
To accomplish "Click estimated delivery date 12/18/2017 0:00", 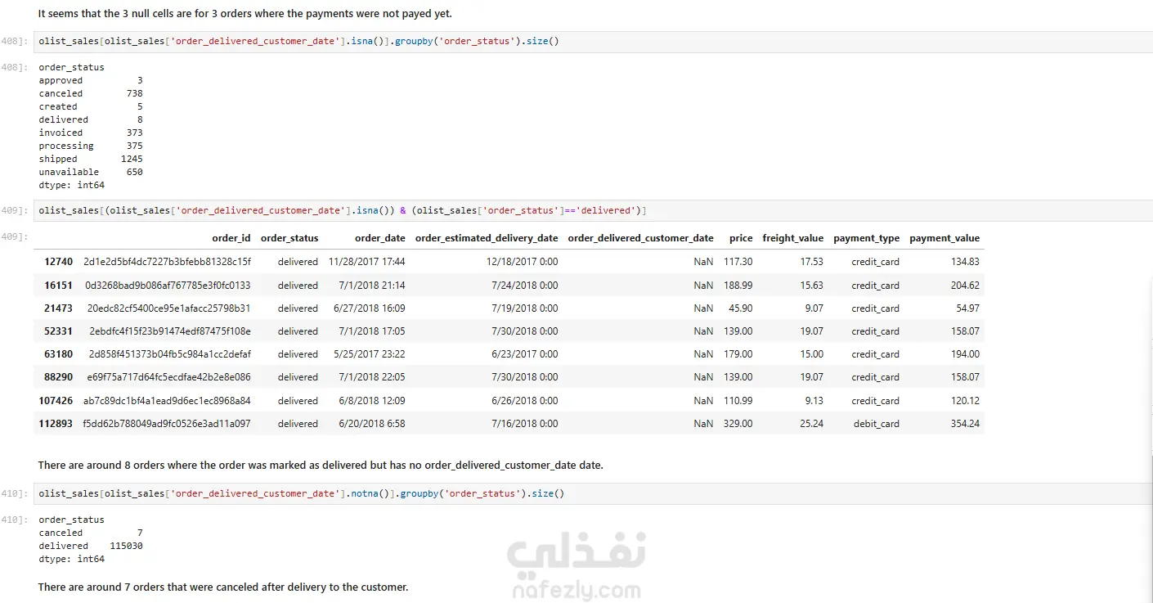I will click(x=522, y=262).
